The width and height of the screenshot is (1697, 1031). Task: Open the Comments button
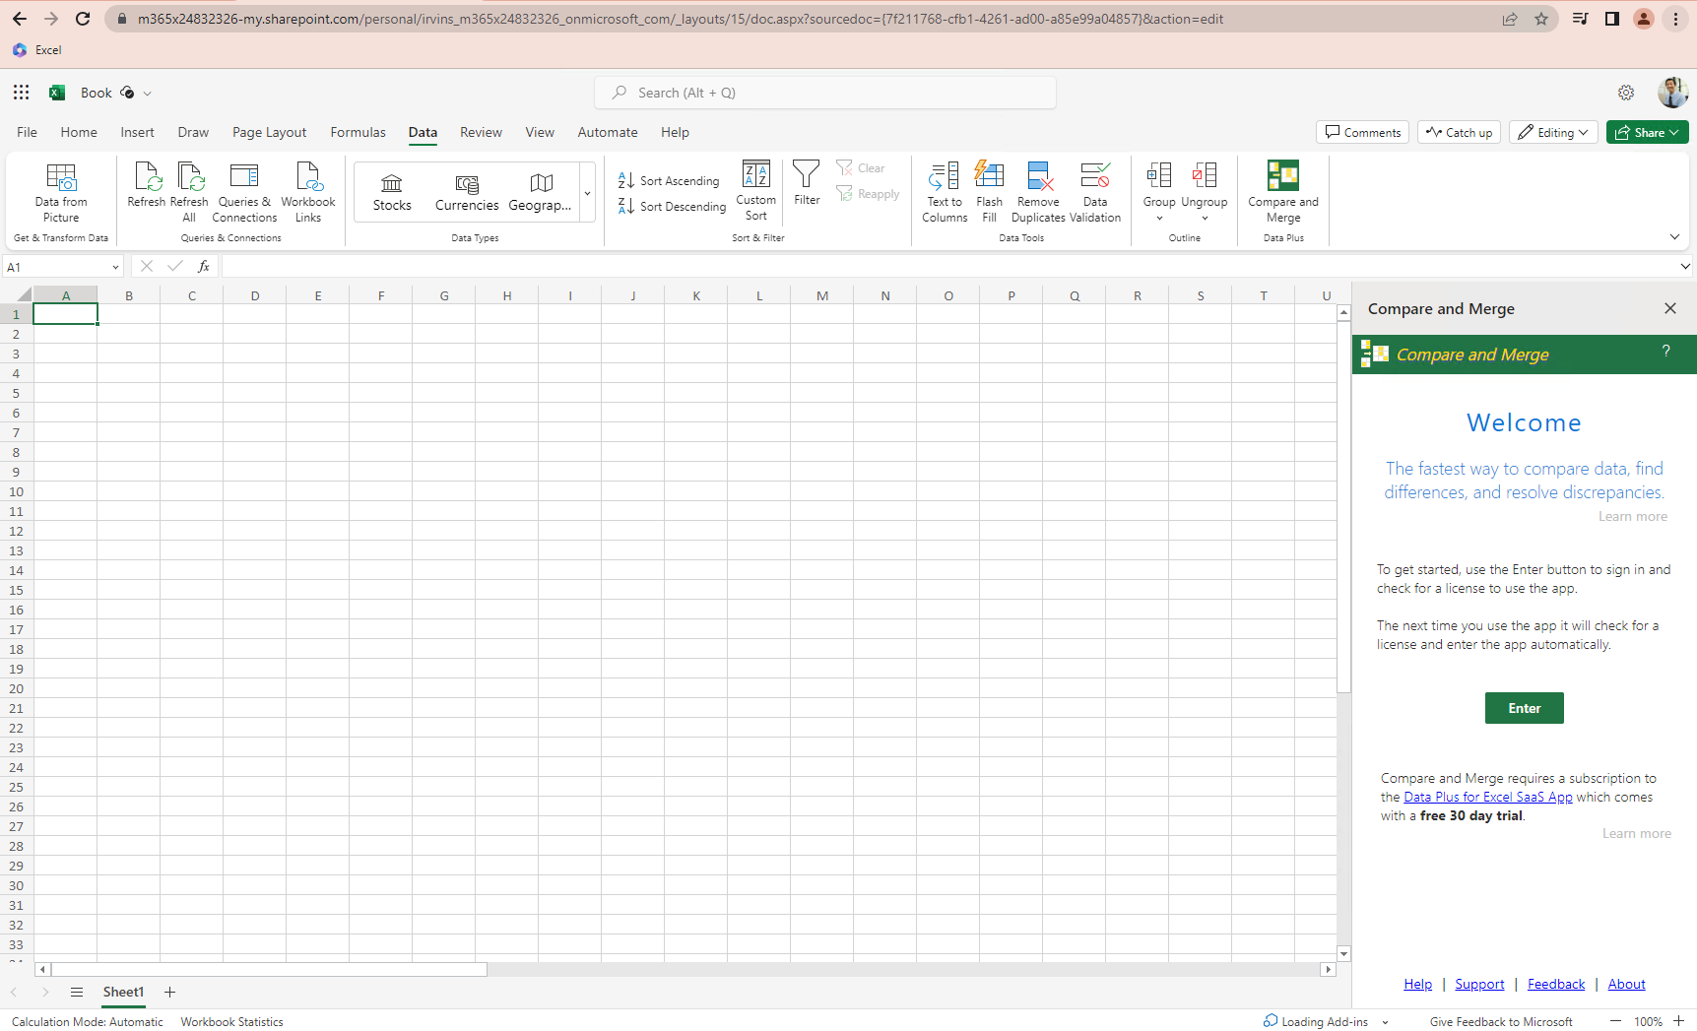[x=1362, y=132]
